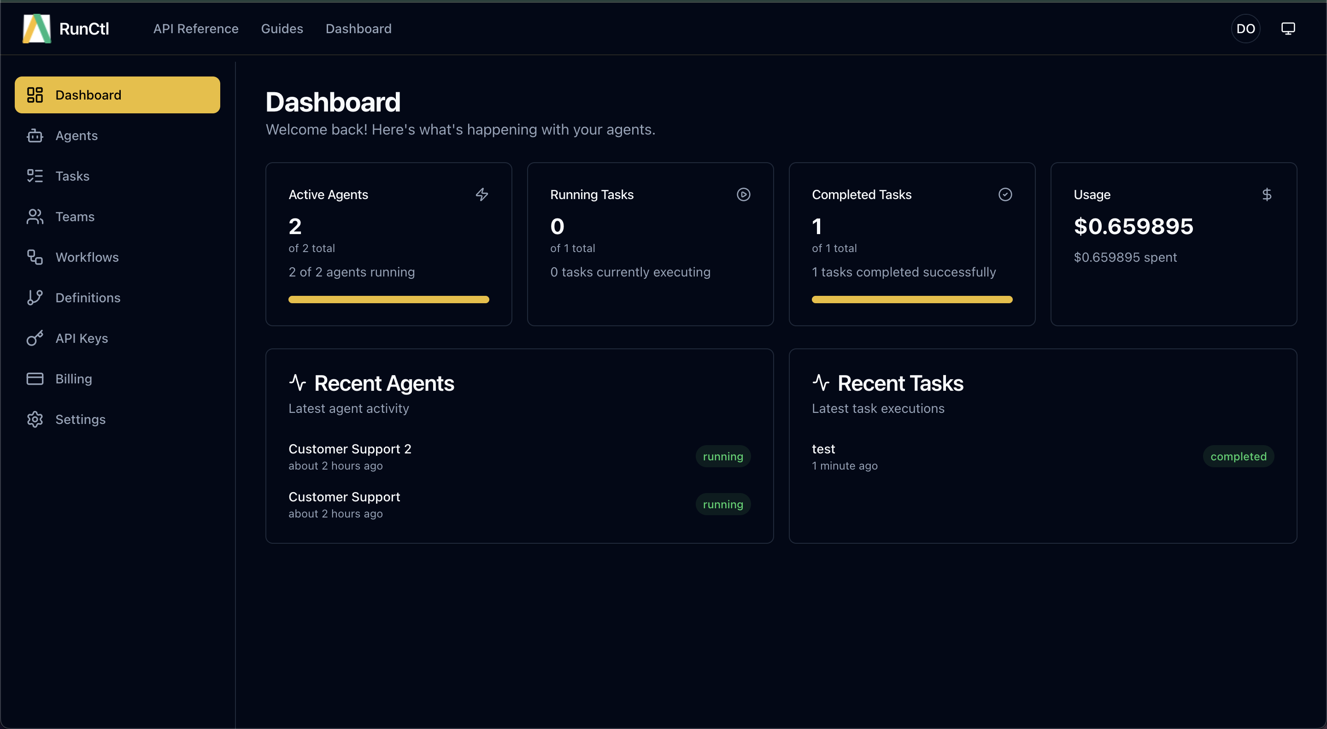Click the checkmark icon on Completed Tasks card
The image size is (1327, 729).
(1005, 195)
